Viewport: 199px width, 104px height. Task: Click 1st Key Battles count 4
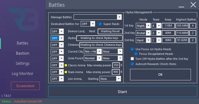pyautogui.click(x=193, y=26)
